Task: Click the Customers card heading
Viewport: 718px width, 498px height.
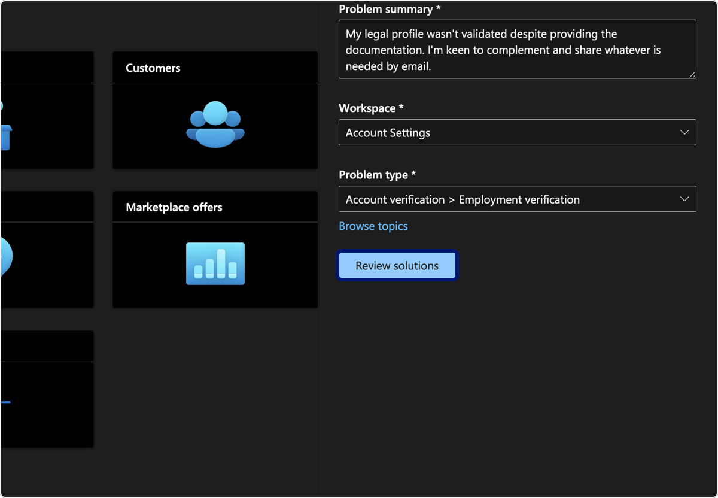Action: coord(153,68)
